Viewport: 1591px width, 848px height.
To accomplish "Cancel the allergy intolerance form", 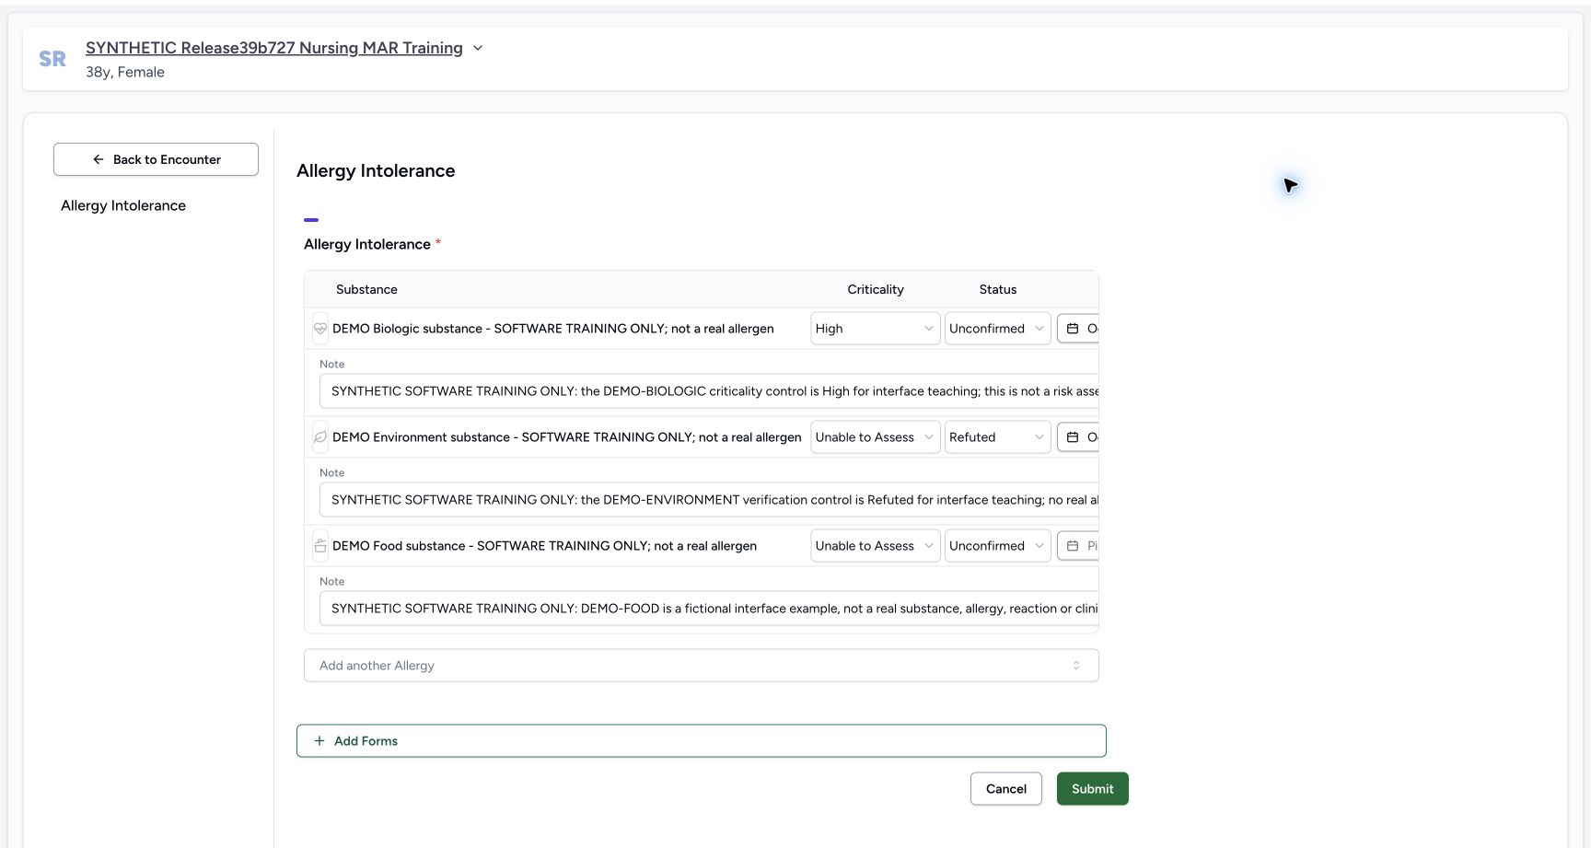I will coord(1006,789).
